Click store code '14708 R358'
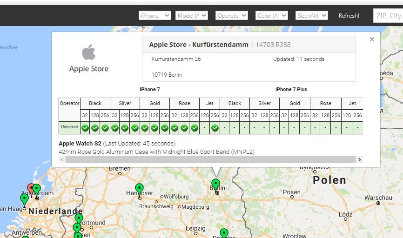The width and height of the screenshot is (403, 238). click(273, 45)
